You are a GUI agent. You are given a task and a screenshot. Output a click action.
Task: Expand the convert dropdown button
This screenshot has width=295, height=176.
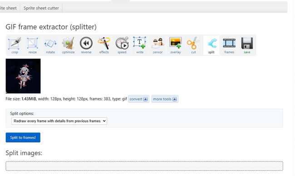[x=139, y=99]
